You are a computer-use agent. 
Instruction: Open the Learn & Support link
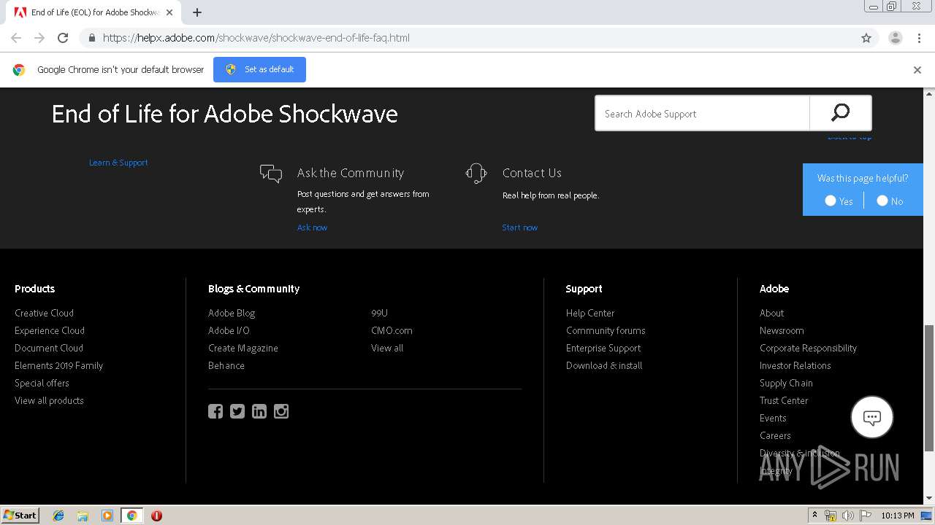point(118,163)
